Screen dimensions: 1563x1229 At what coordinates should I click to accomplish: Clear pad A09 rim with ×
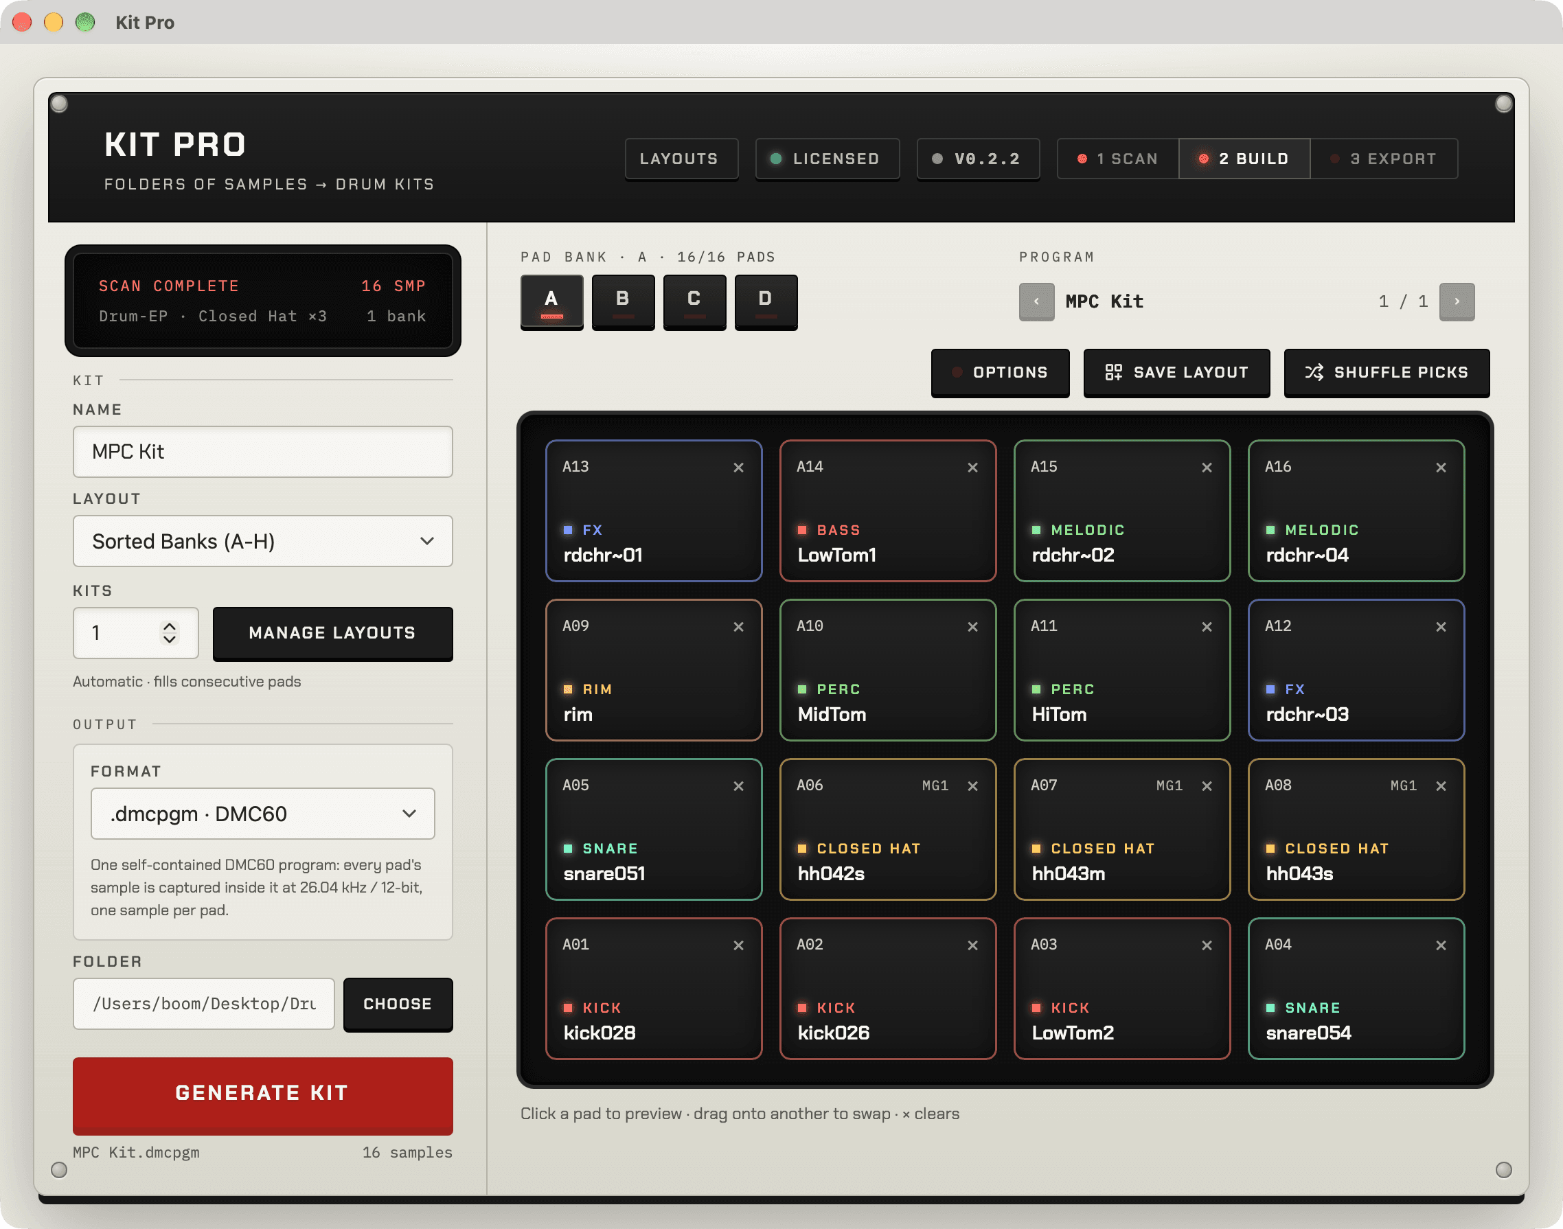pos(738,627)
